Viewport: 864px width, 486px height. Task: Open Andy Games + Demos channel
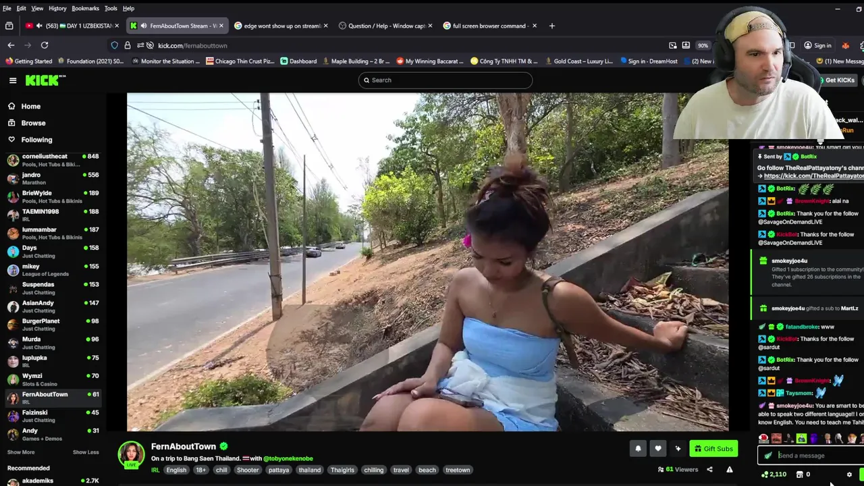point(53,434)
